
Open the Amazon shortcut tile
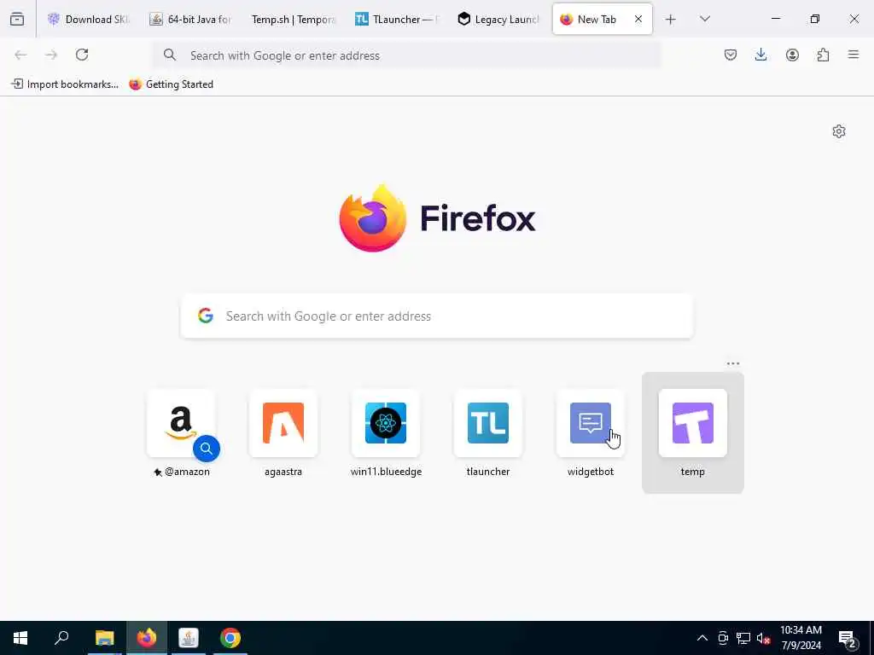click(181, 433)
